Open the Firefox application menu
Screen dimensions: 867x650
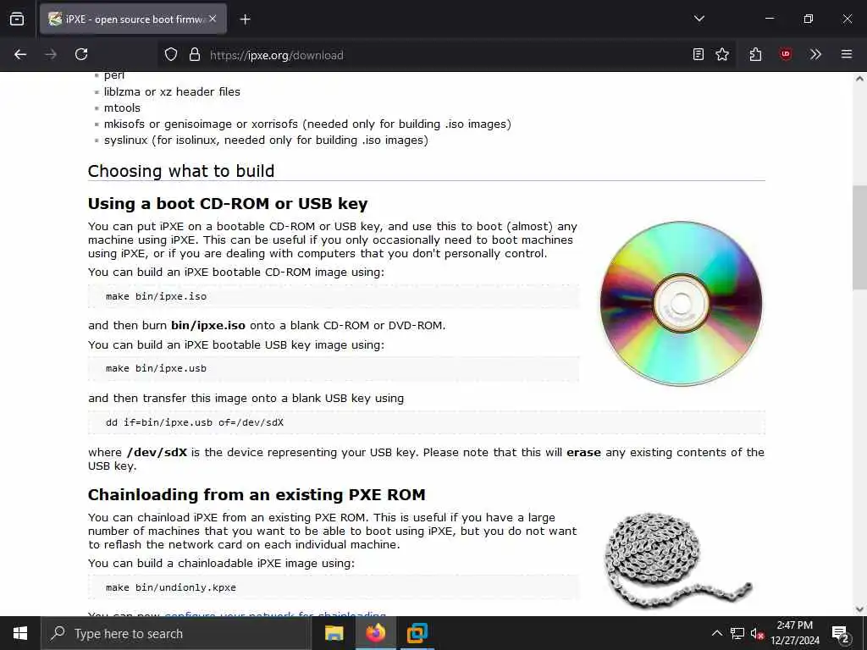[x=847, y=54]
